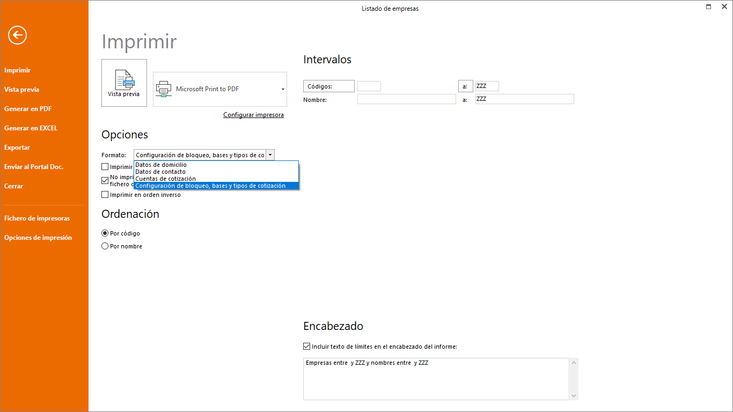Click the header text box scroll up arrow
The height and width of the screenshot is (412, 733).
tap(574, 363)
